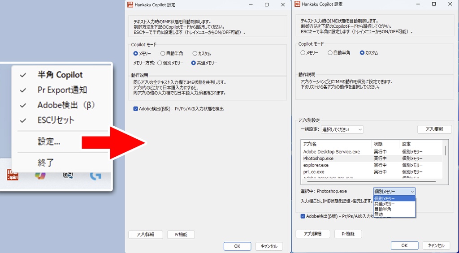Select the explorer.exe row in the app list
The image size is (459, 253).
click(x=372, y=165)
